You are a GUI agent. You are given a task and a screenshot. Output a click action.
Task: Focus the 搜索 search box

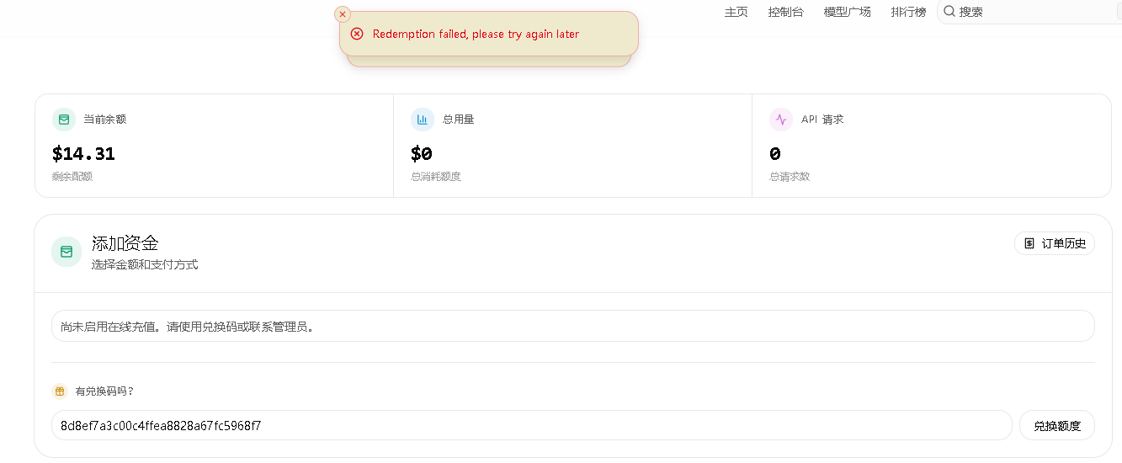tap(1029, 12)
